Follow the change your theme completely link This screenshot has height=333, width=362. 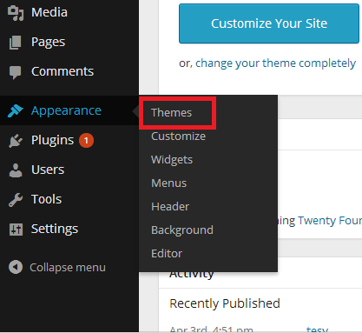pos(275,63)
